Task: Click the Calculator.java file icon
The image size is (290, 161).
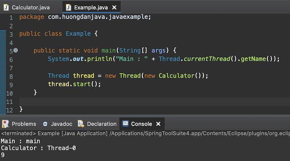Action: coord(6,7)
